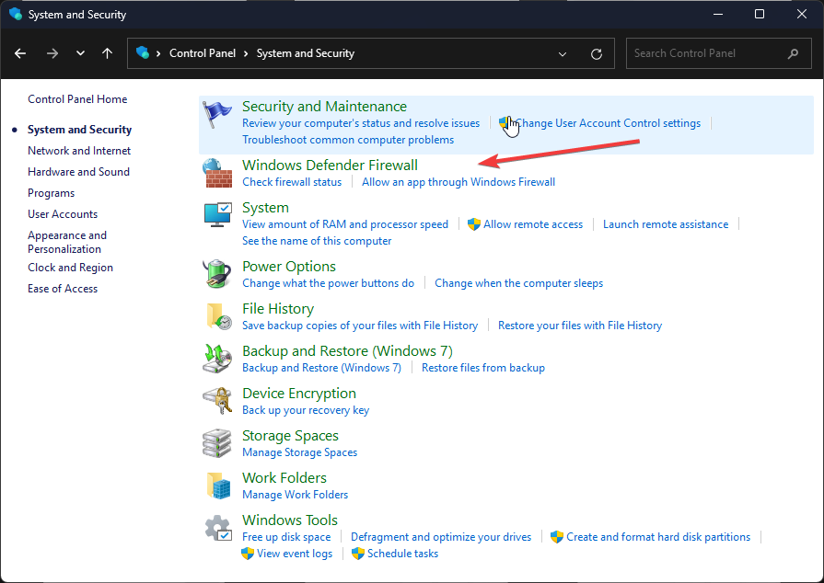Open Control Panel Home in sidebar
The width and height of the screenshot is (824, 583).
click(77, 99)
